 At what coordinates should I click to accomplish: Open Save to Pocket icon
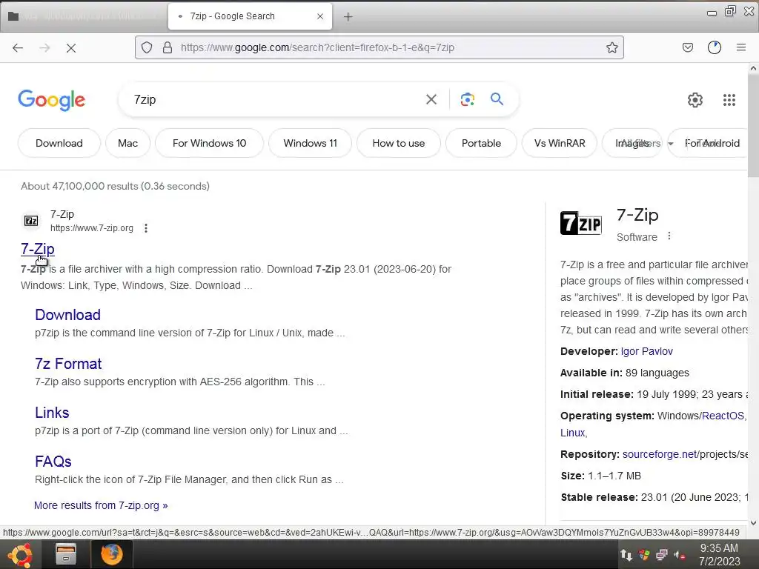(687, 47)
